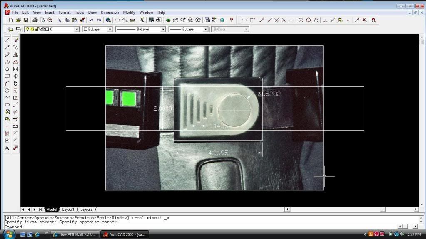Activate the Rotate tool
426x239 pixels.
click(x=16, y=83)
